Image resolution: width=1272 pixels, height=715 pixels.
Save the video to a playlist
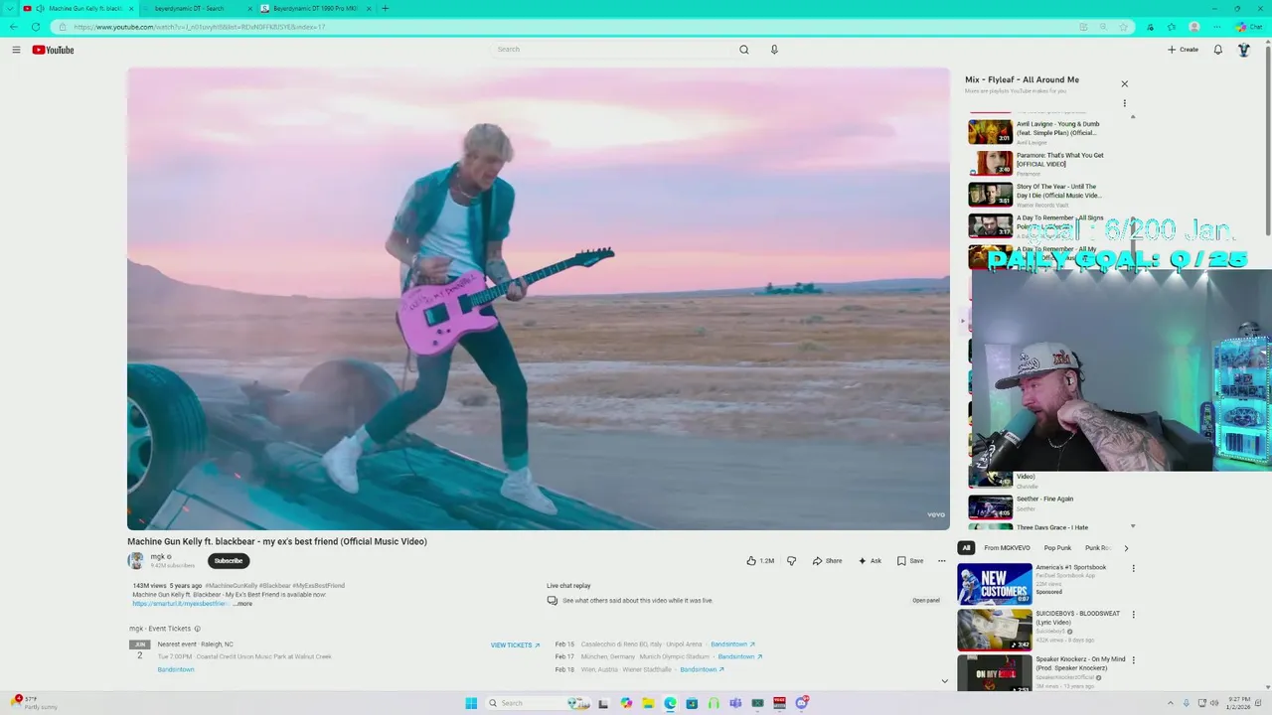(x=910, y=561)
